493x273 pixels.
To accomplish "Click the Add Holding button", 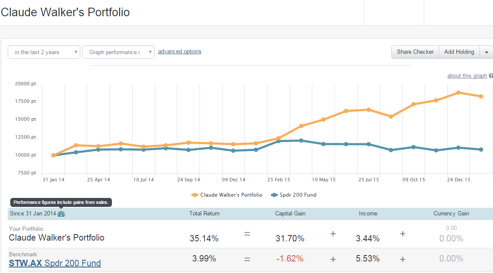I will (x=459, y=52).
